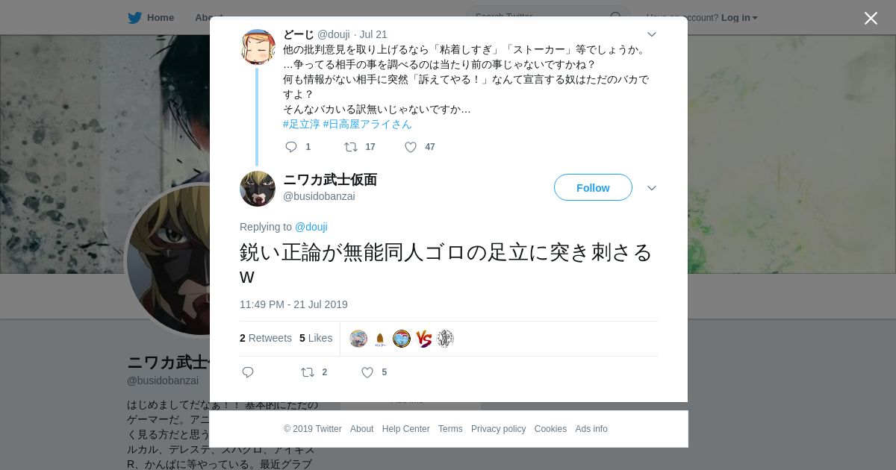Open the @douji link in Replying to
The height and width of the screenshot is (470, 896).
point(311,227)
